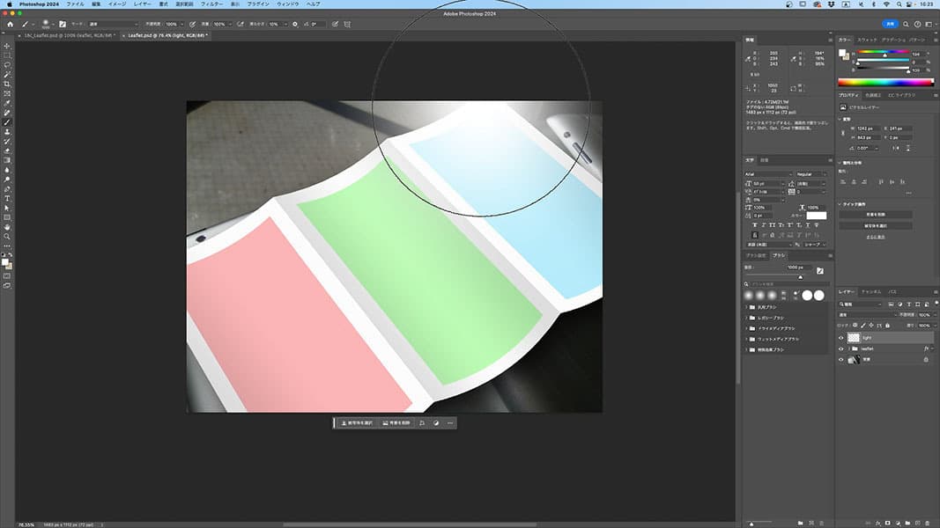This screenshot has width=940, height=528.
Task: Select the Lasso tool
Action: (8, 65)
